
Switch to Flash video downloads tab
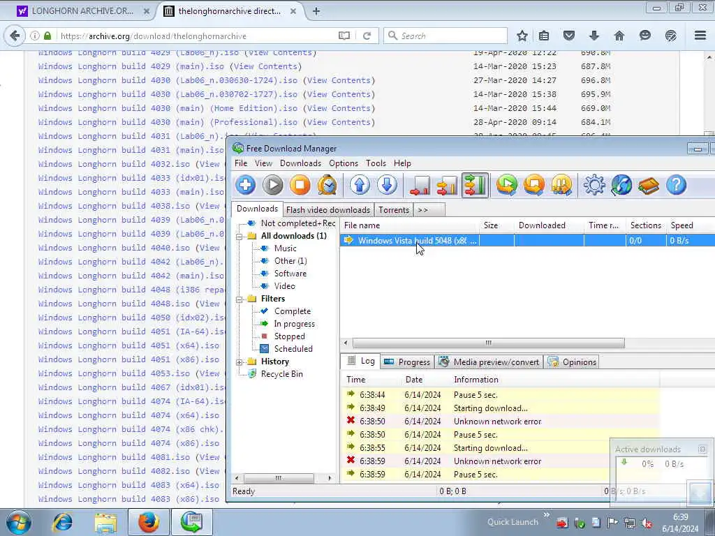pos(328,209)
